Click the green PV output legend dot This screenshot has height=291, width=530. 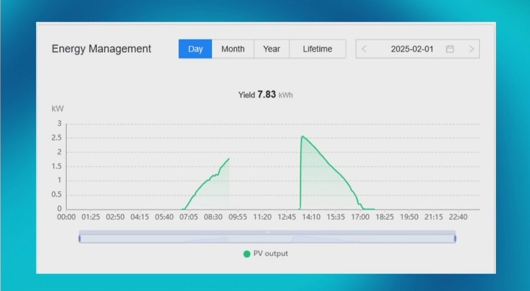click(x=247, y=254)
